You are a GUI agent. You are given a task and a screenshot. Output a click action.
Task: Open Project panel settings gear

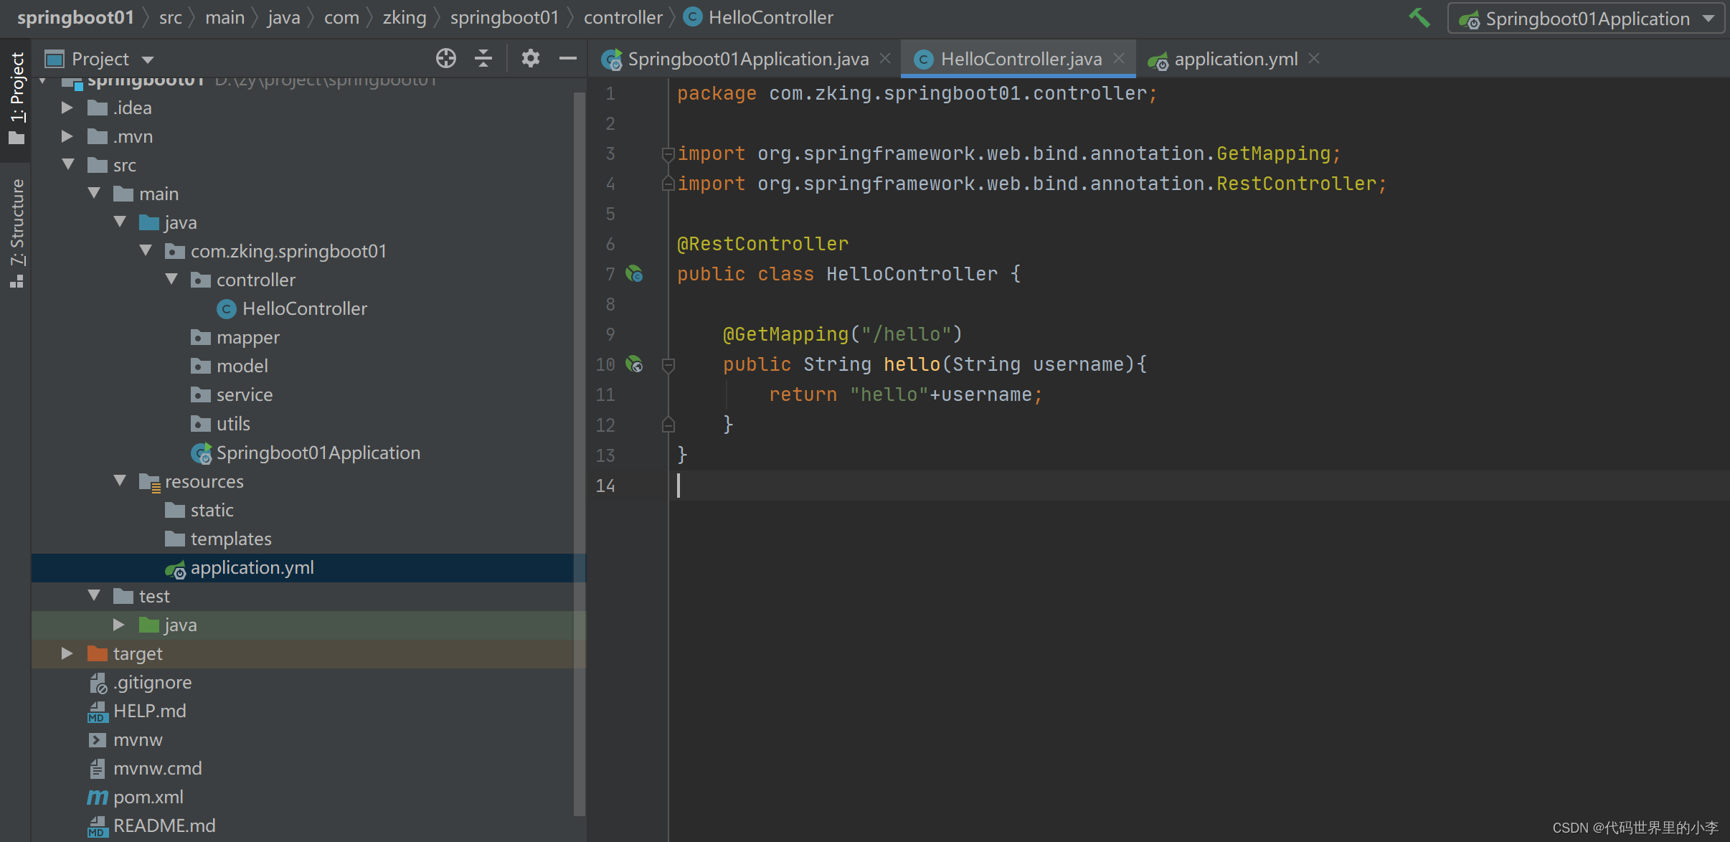pos(530,59)
